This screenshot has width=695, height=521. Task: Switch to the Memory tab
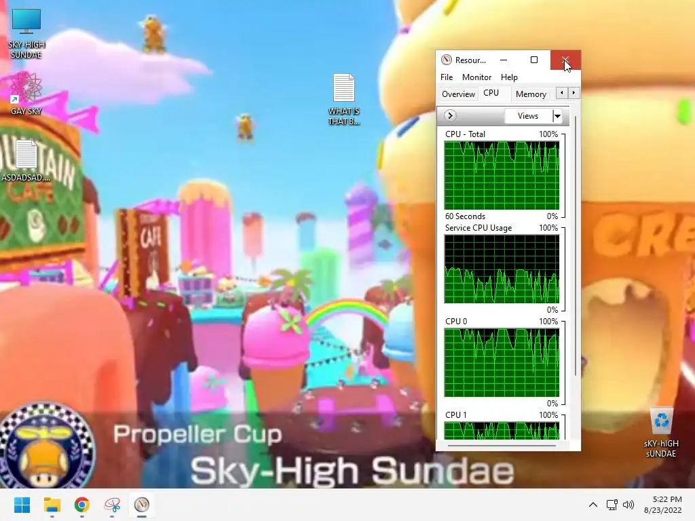pos(531,94)
